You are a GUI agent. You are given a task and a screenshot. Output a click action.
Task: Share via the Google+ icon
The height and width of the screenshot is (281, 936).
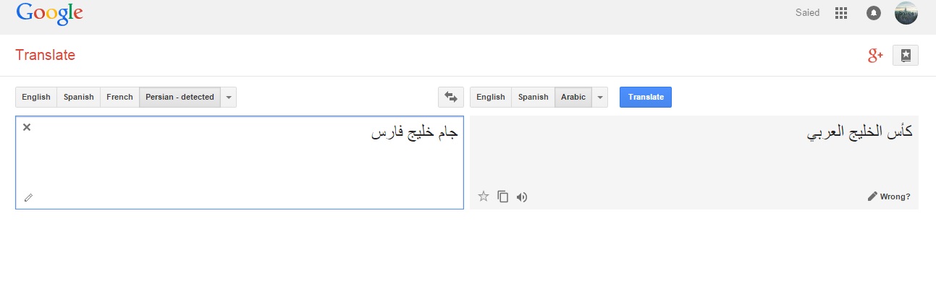point(876,56)
